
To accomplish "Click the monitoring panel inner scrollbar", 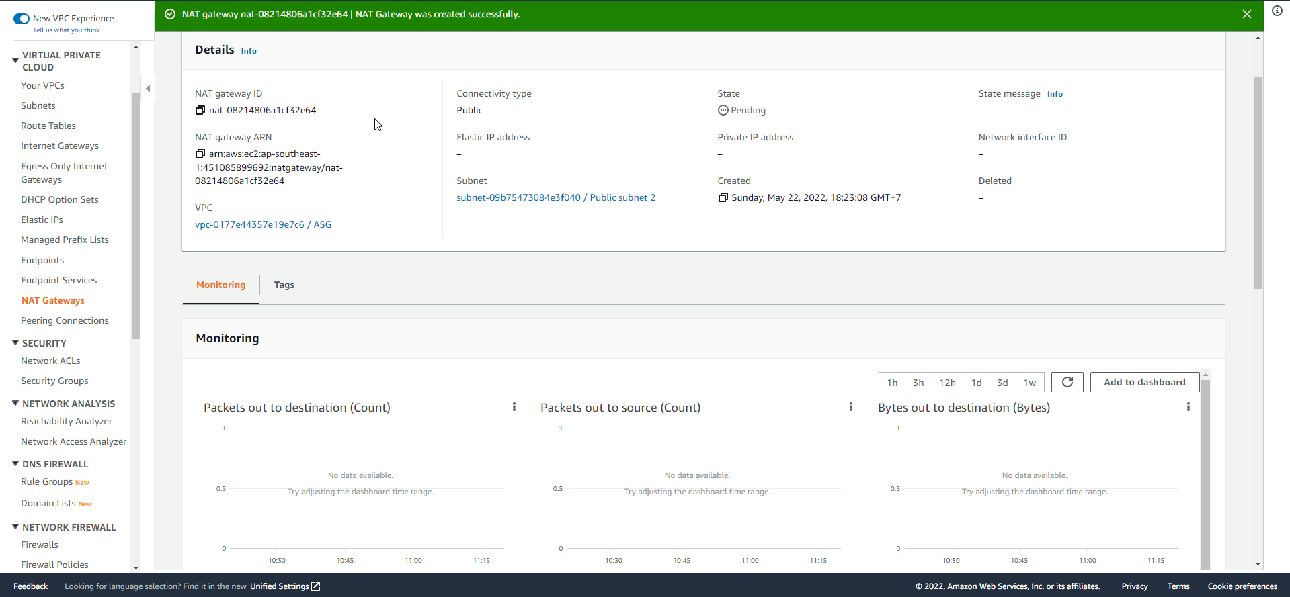I will pyautogui.click(x=1206, y=473).
